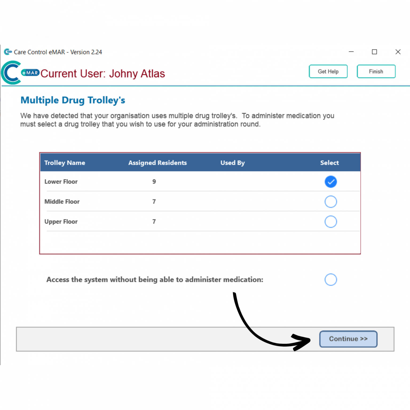Enable access without administering medication option

click(x=330, y=280)
